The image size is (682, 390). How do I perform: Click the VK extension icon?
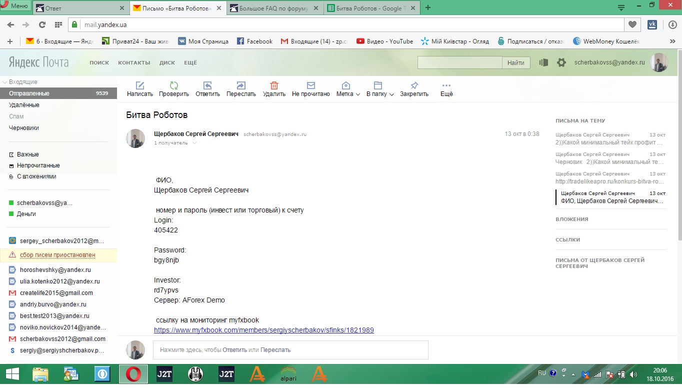tap(652, 24)
